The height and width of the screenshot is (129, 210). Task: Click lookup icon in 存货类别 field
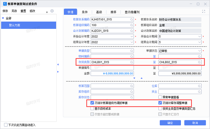pos(131,62)
